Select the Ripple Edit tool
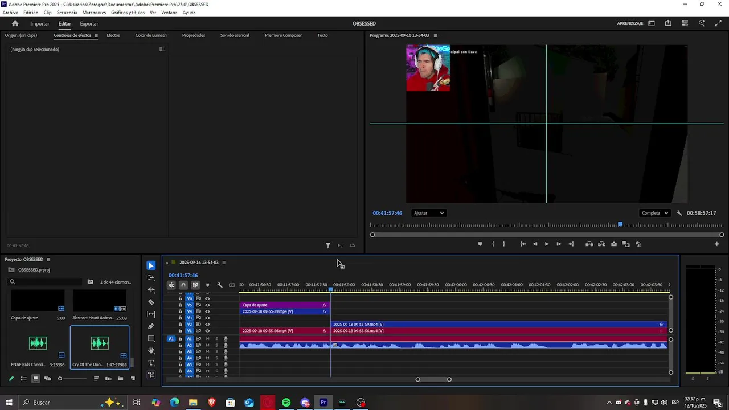Screen dimensions: 729x410 point(151,290)
